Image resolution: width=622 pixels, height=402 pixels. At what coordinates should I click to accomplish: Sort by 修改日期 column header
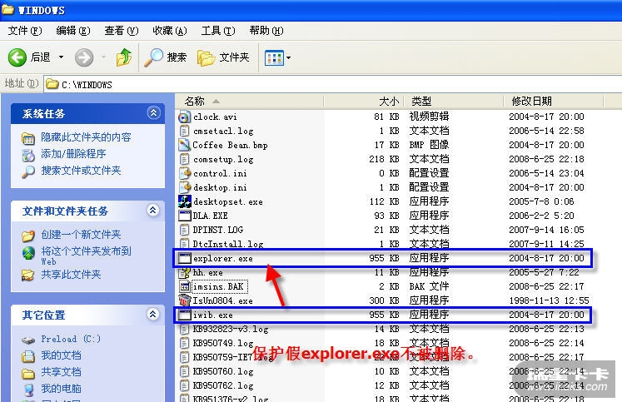coord(554,102)
